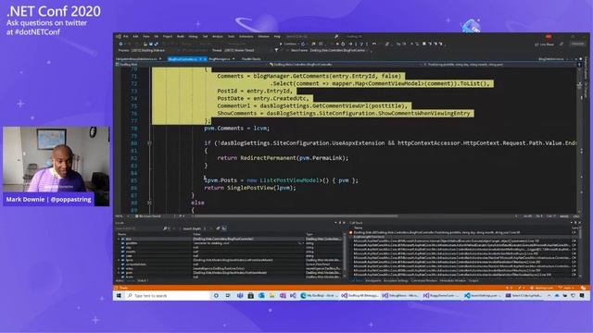This screenshot has width=593, height=333.
Task: Open the member navigation dropdown in editor
Action: (499, 65)
